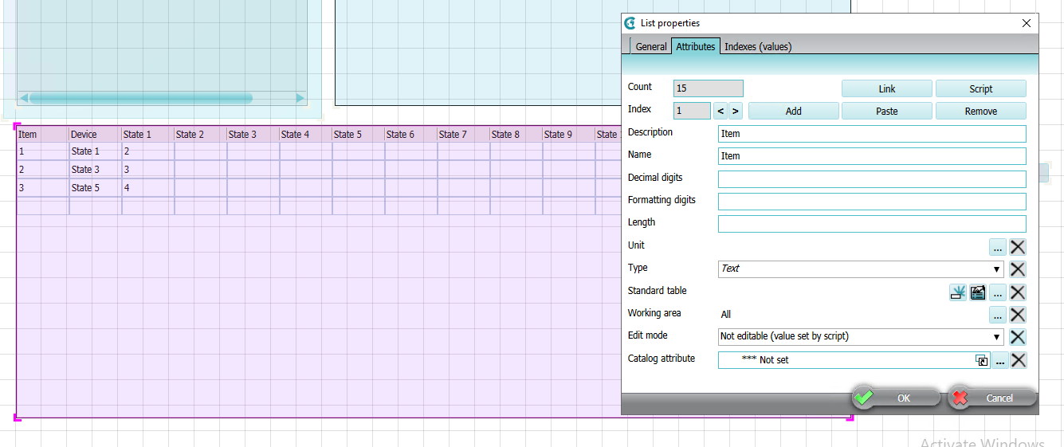Click the shortcut icon inside Catalog attribute field
The image size is (1064, 447).
[982, 360]
